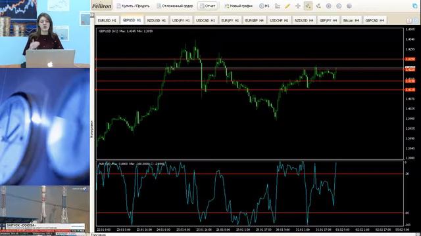Activate the crosshair cursor tool
The width and height of the screenshot is (421, 236).
tap(298, 6)
